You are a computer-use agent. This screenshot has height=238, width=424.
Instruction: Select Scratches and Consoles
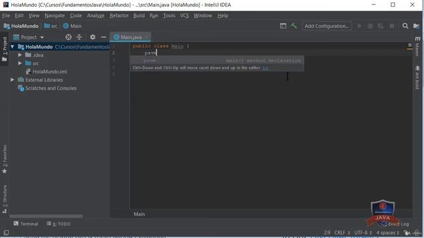(x=47, y=88)
